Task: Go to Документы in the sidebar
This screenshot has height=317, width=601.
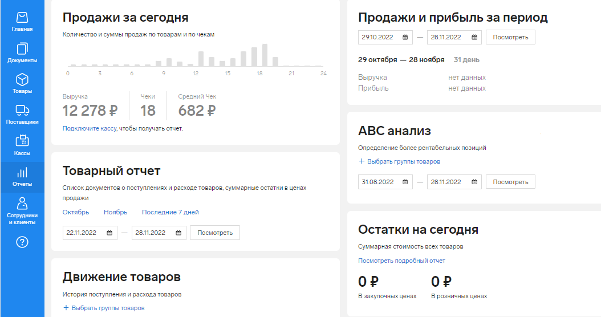Action: point(22,53)
